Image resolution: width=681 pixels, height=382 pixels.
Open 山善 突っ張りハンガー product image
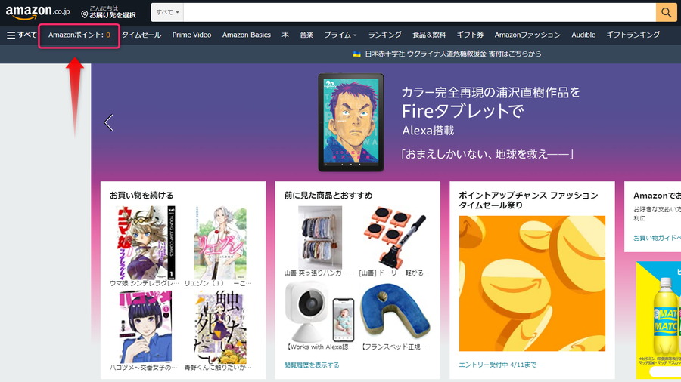319,237
